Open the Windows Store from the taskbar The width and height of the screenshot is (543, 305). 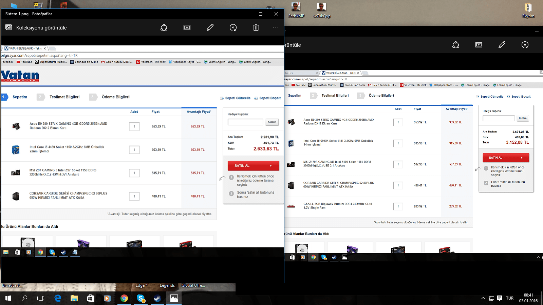[91, 298]
